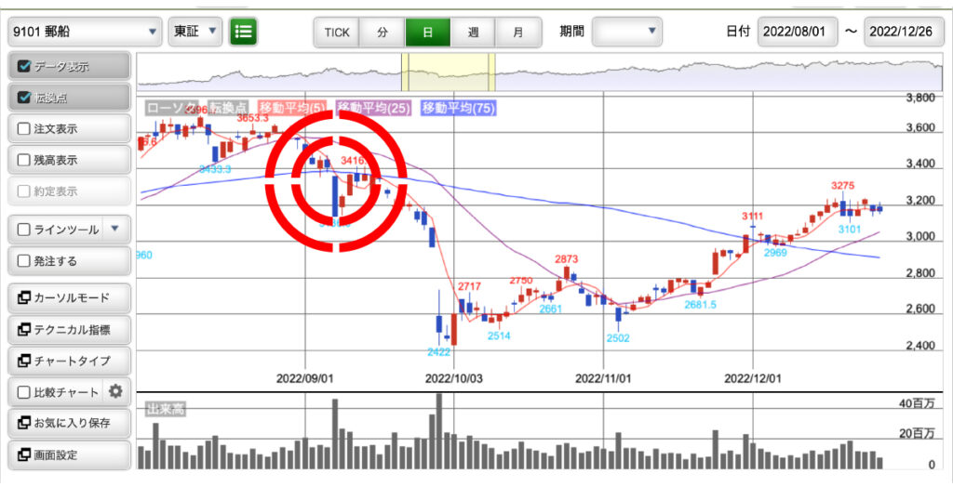Screen dimensions: 953x500
Task: Click the 3,800 price axis label
Action: point(920,99)
